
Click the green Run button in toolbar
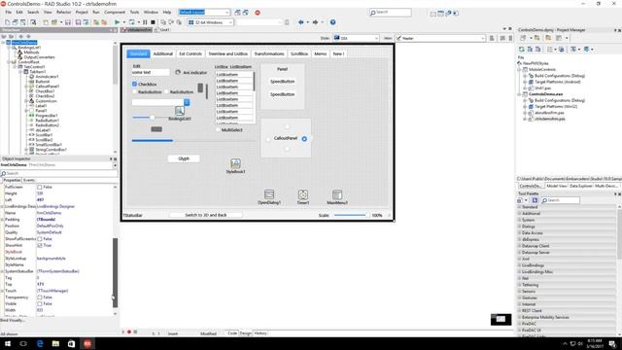click(x=117, y=22)
